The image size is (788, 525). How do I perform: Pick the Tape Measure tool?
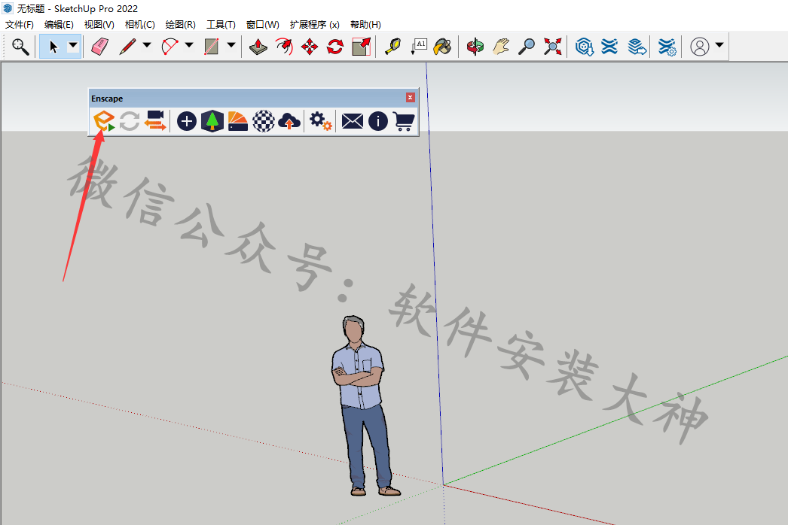pyautogui.click(x=392, y=47)
